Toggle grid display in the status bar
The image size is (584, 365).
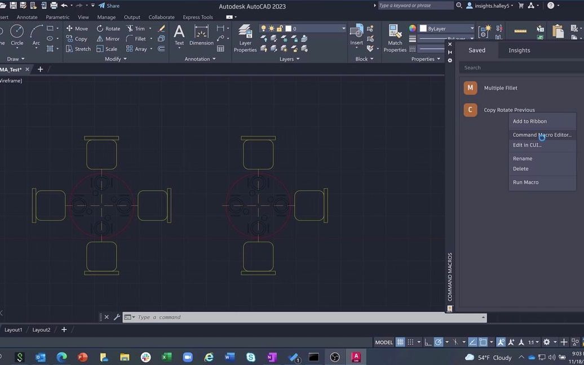pos(401,342)
